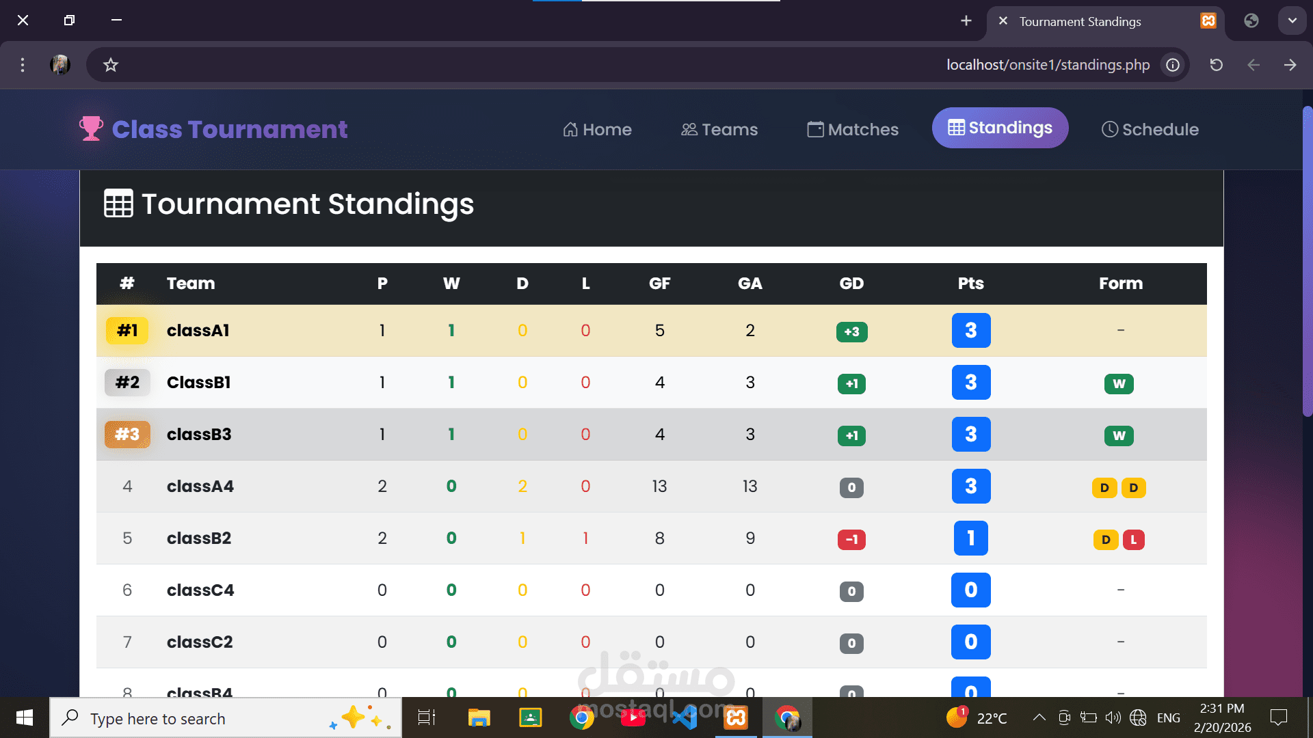This screenshot has height=738, width=1313.
Task: Open the Teams nav item
Action: pyautogui.click(x=719, y=129)
